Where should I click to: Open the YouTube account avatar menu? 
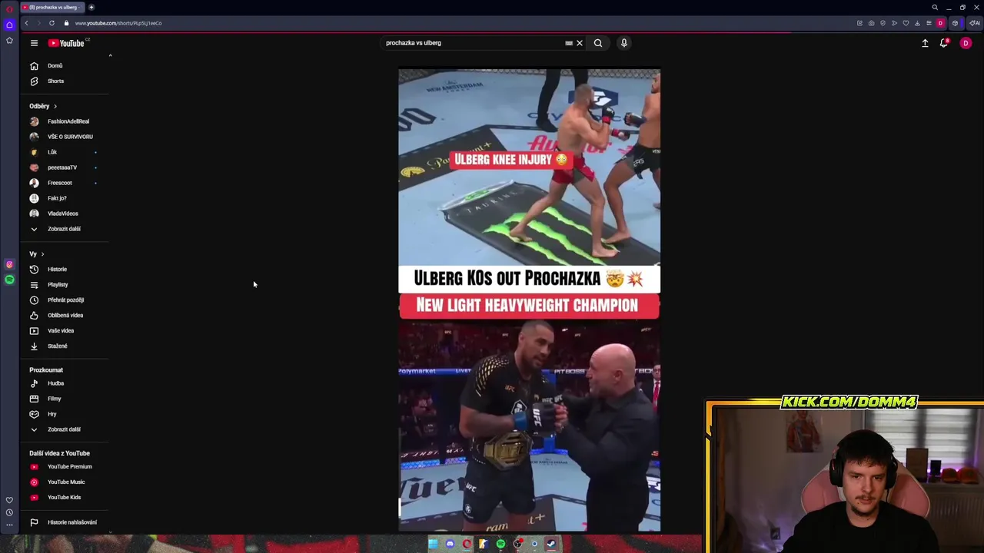966,43
